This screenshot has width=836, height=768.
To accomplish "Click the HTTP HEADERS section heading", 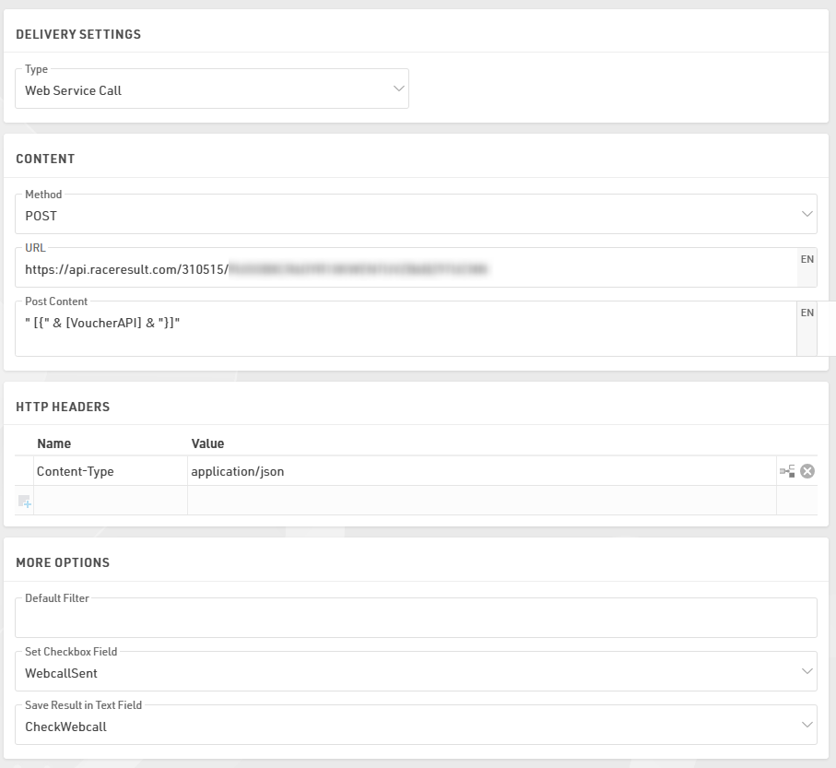I will (x=63, y=407).
